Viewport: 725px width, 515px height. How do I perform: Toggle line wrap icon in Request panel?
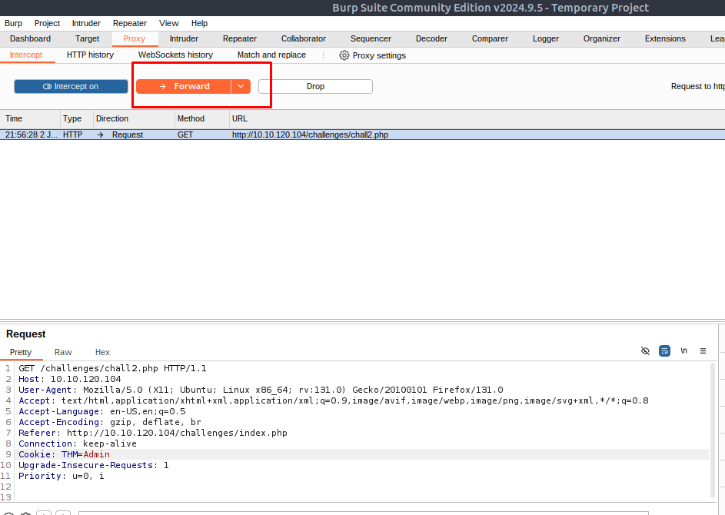coord(664,351)
